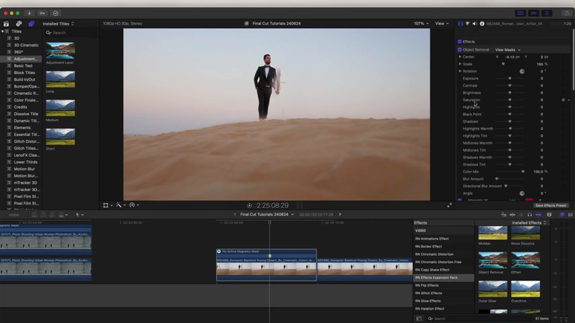Open the enhancement magic wand menu

(121, 205)
